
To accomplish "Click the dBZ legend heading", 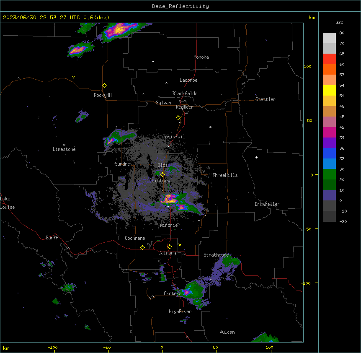I will point(339,22).
